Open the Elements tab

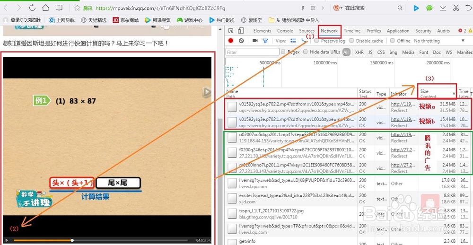point(262,31)
